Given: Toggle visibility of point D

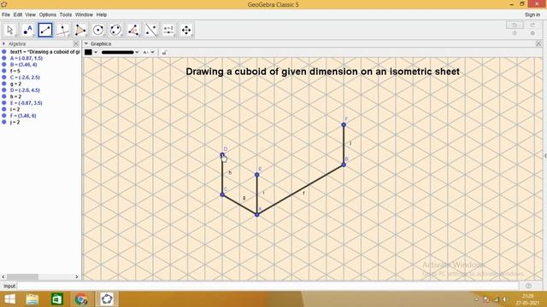Looking at the screenshot, I should click(x=4, y=90).
